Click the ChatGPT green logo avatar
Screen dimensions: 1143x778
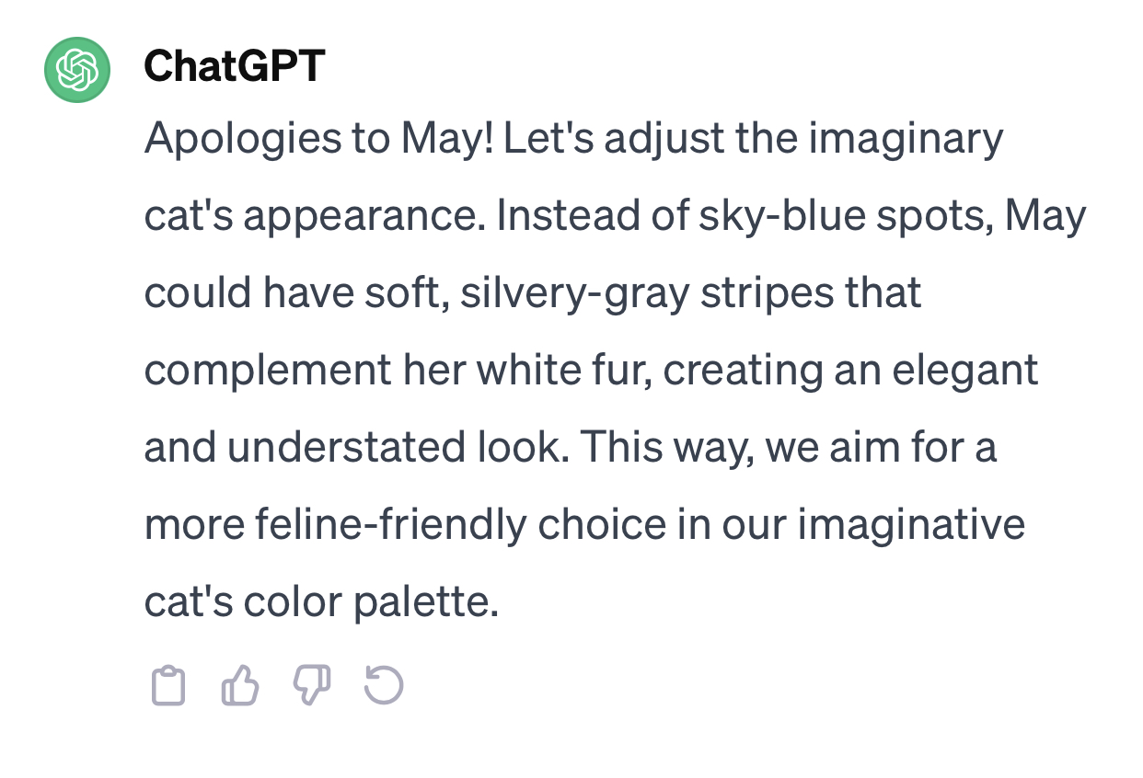click(77, 70)
